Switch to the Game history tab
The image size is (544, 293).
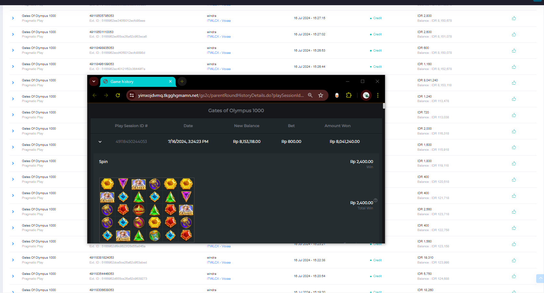[138, 82]
